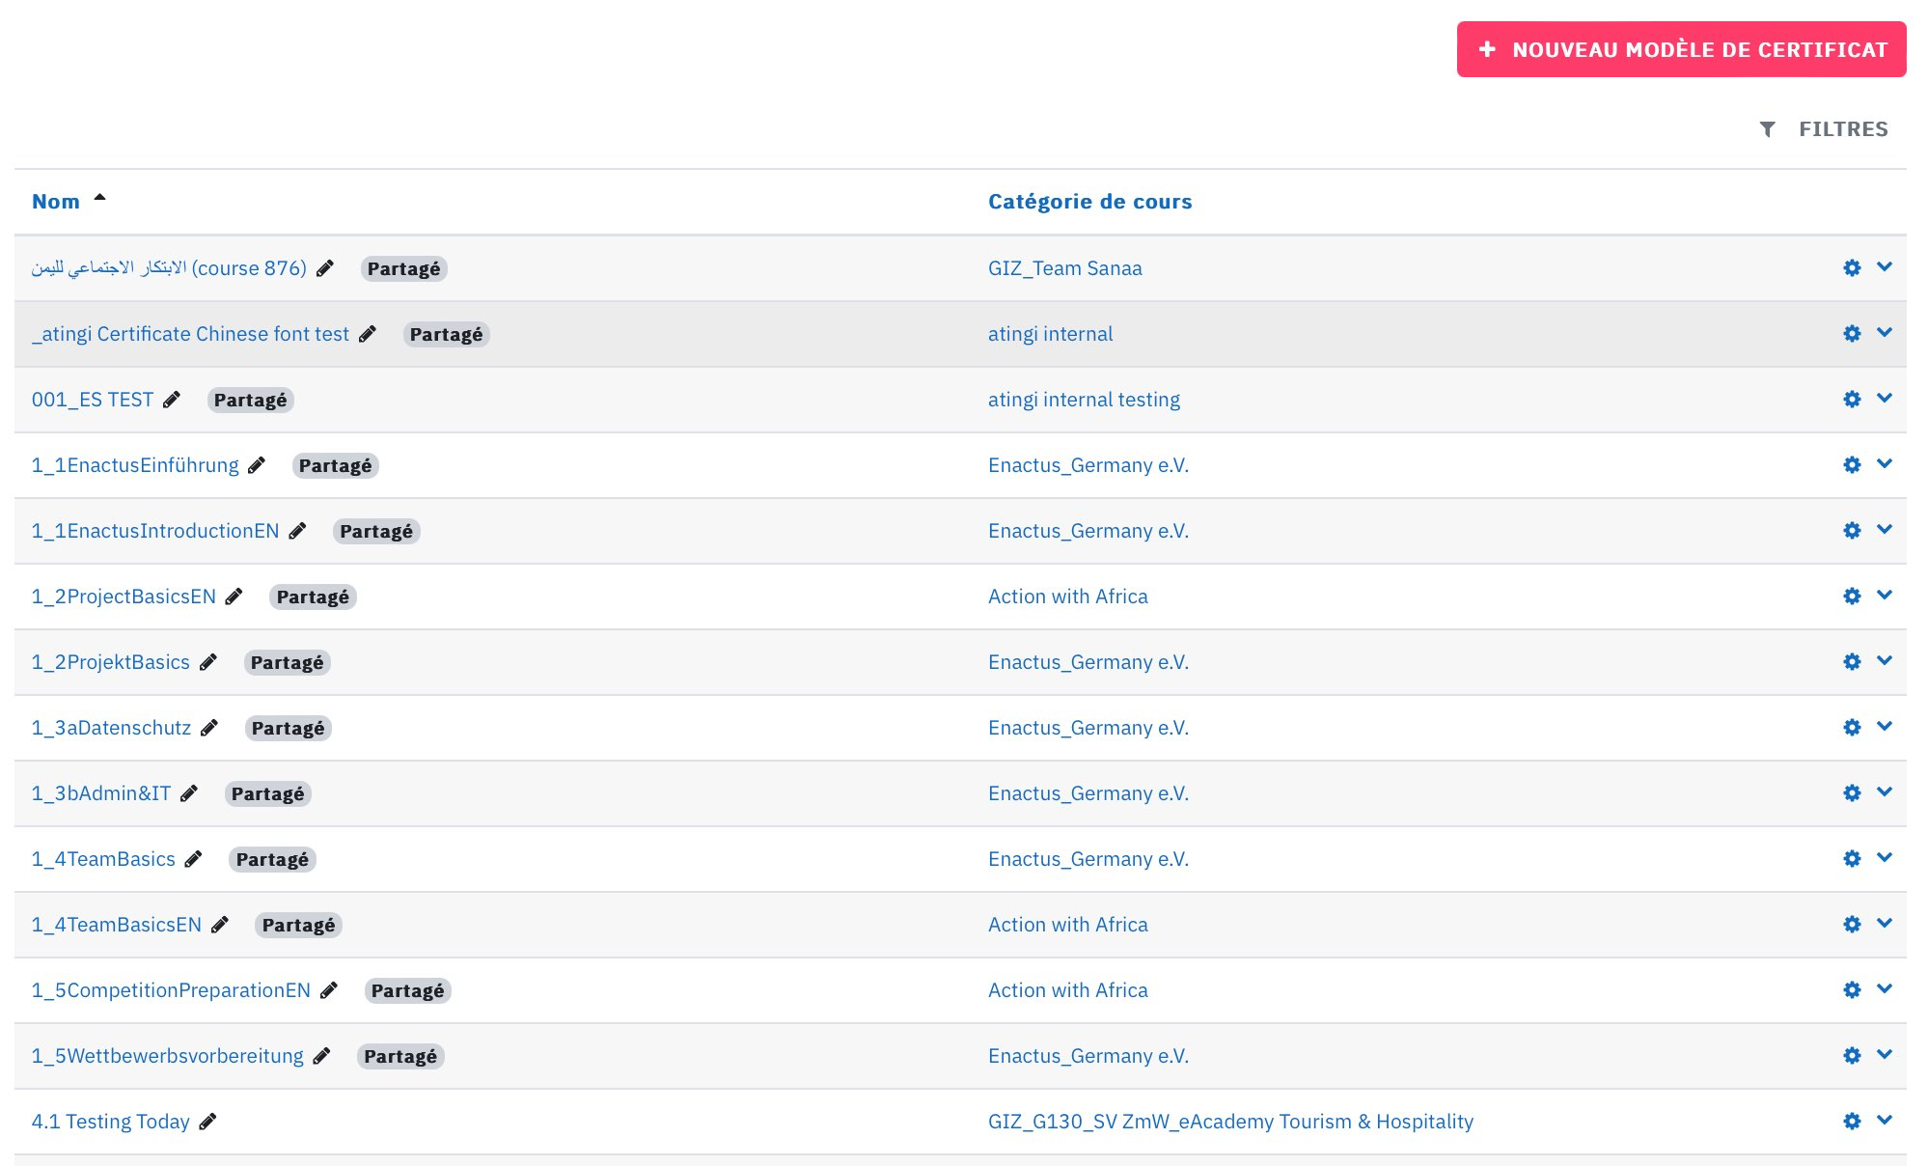The image size is (1928, 1166).
Task: Open chevron dropdown for 1_5Wettbewerbsvorbereitung
Action: 1885,1055
